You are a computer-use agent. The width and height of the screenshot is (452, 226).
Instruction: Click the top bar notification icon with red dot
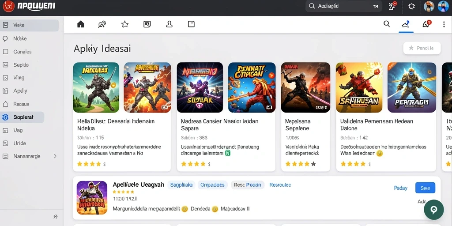pos(392,6)
